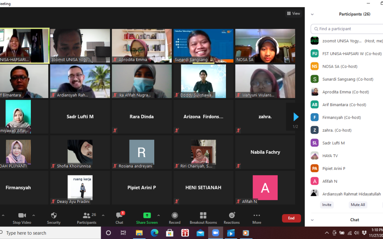Start sharing with Share Screen
Viewport: 383px width, 239px height.
[x=147, y=216]
